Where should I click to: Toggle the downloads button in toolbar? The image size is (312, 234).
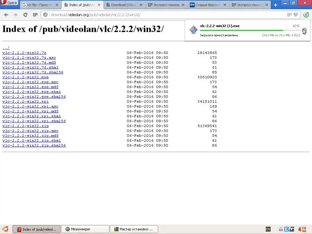click(306, 15)
